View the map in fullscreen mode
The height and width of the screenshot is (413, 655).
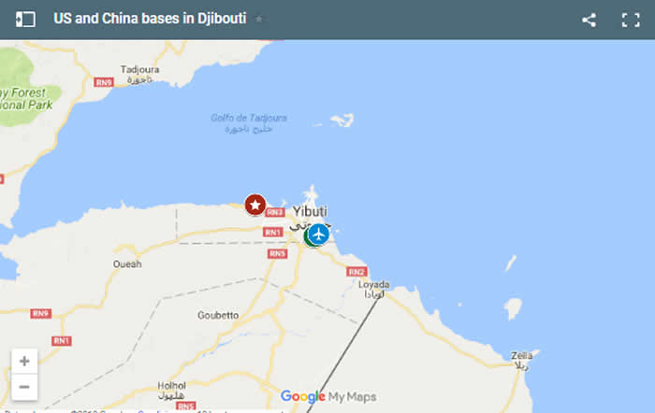point(631,20)
